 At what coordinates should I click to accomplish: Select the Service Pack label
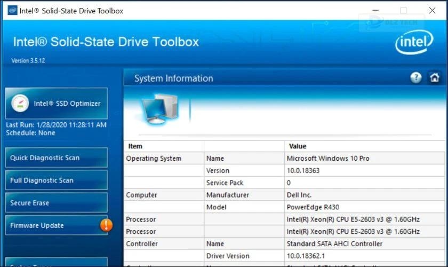point(225,183)
